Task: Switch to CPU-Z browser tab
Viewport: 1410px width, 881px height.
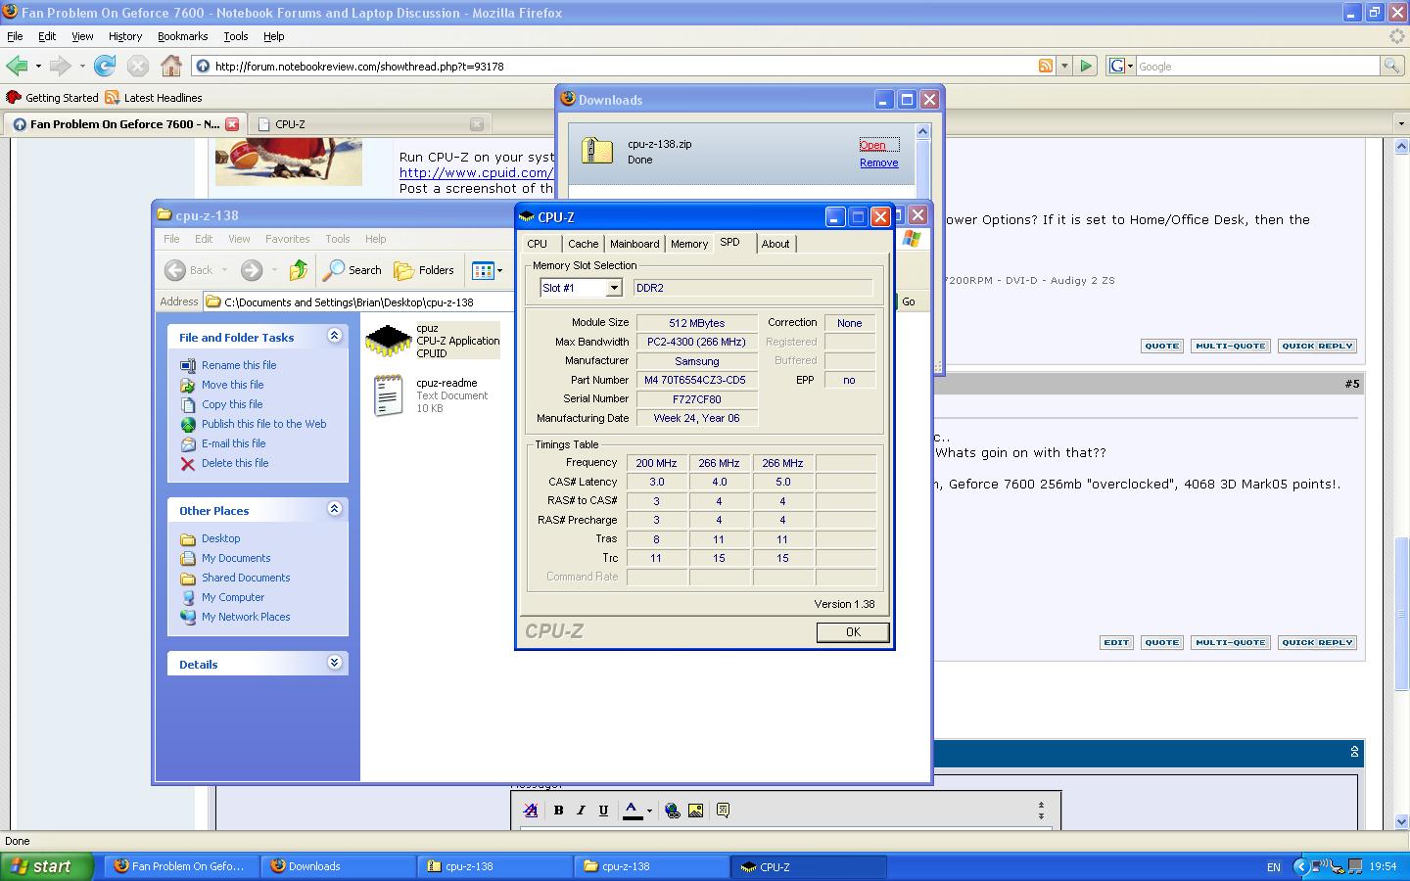Action: coord(370,124)
